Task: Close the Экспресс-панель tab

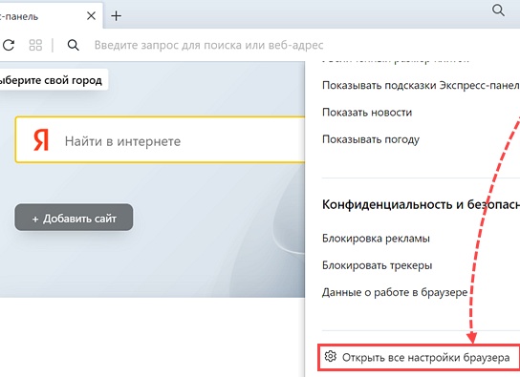Action: tap(91, 16)
